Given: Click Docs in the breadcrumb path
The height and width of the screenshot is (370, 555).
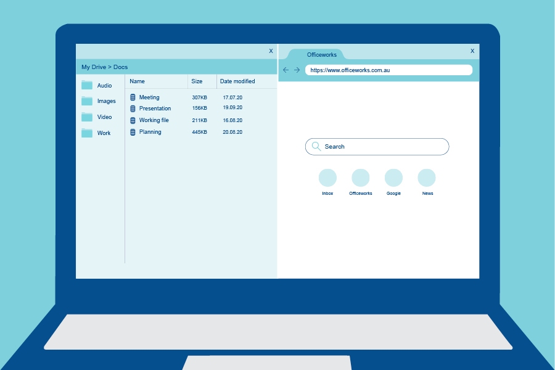Looking at the screenshot, I should [x=120, y=67].
